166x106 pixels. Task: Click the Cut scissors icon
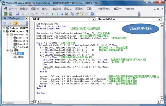pos(23,14)
